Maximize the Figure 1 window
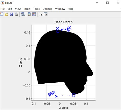121x110 pixels. coord(107,3)
